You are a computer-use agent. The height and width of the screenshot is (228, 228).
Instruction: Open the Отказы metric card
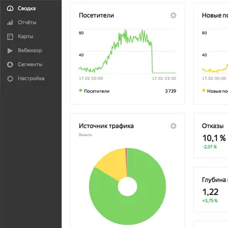point(211,136)
